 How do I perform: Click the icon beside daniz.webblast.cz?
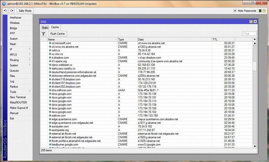point(50,65)
